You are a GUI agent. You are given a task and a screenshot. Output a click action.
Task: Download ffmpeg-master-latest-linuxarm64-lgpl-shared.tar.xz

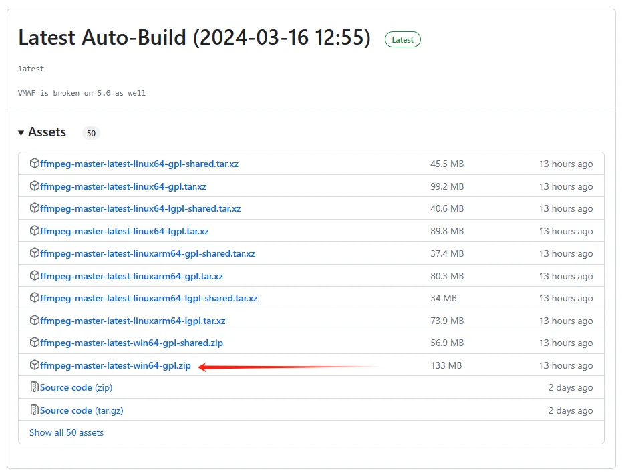[x=148, y=298]
